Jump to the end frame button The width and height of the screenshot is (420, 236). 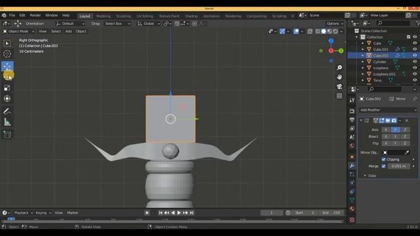click(192, 212)
